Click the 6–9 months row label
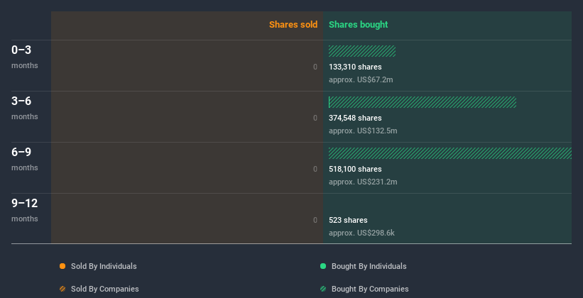 tap(25, 159)
